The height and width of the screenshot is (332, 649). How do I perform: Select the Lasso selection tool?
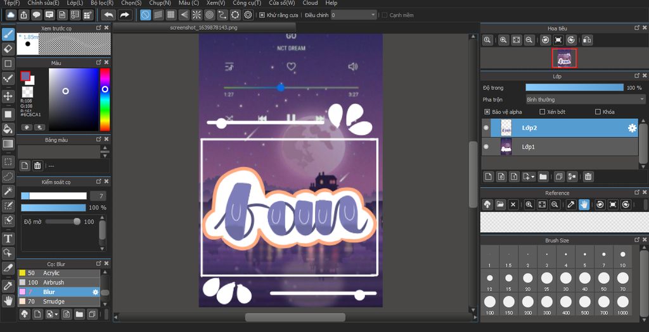8,176
